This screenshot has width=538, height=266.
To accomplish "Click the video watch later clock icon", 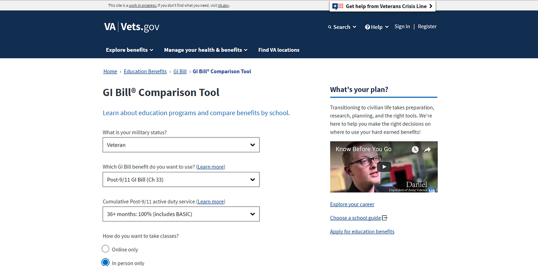I will (415, 150).
